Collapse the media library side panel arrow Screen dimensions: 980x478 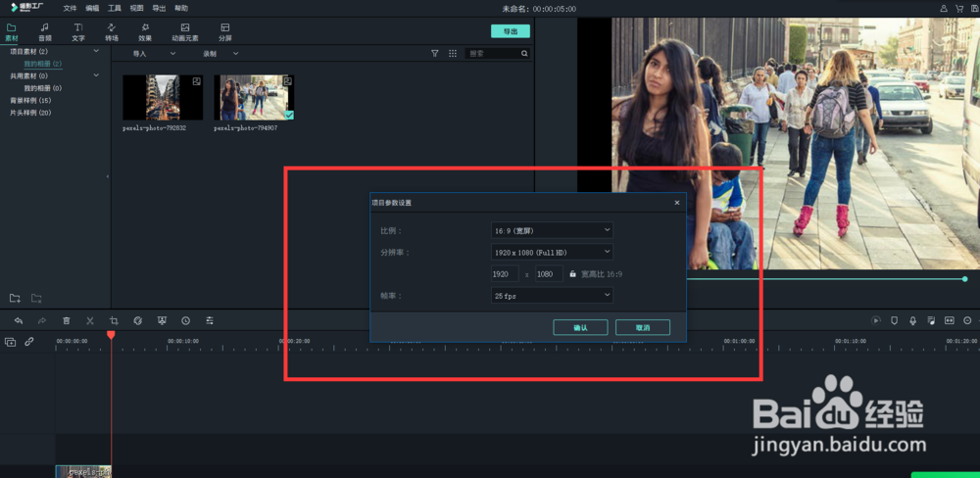click(x=108, y=177)
